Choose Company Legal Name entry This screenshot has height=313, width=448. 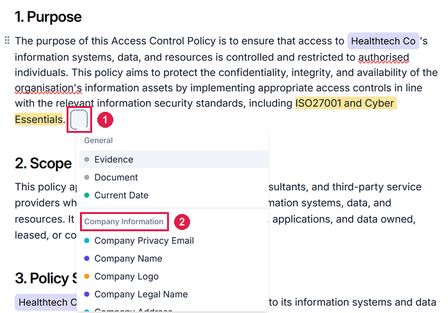click(173, 294)
